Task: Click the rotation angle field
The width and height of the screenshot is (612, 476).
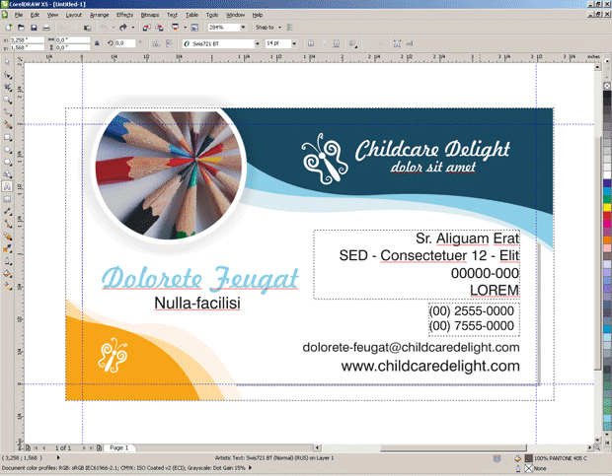Action: click(x=124, y=43)
